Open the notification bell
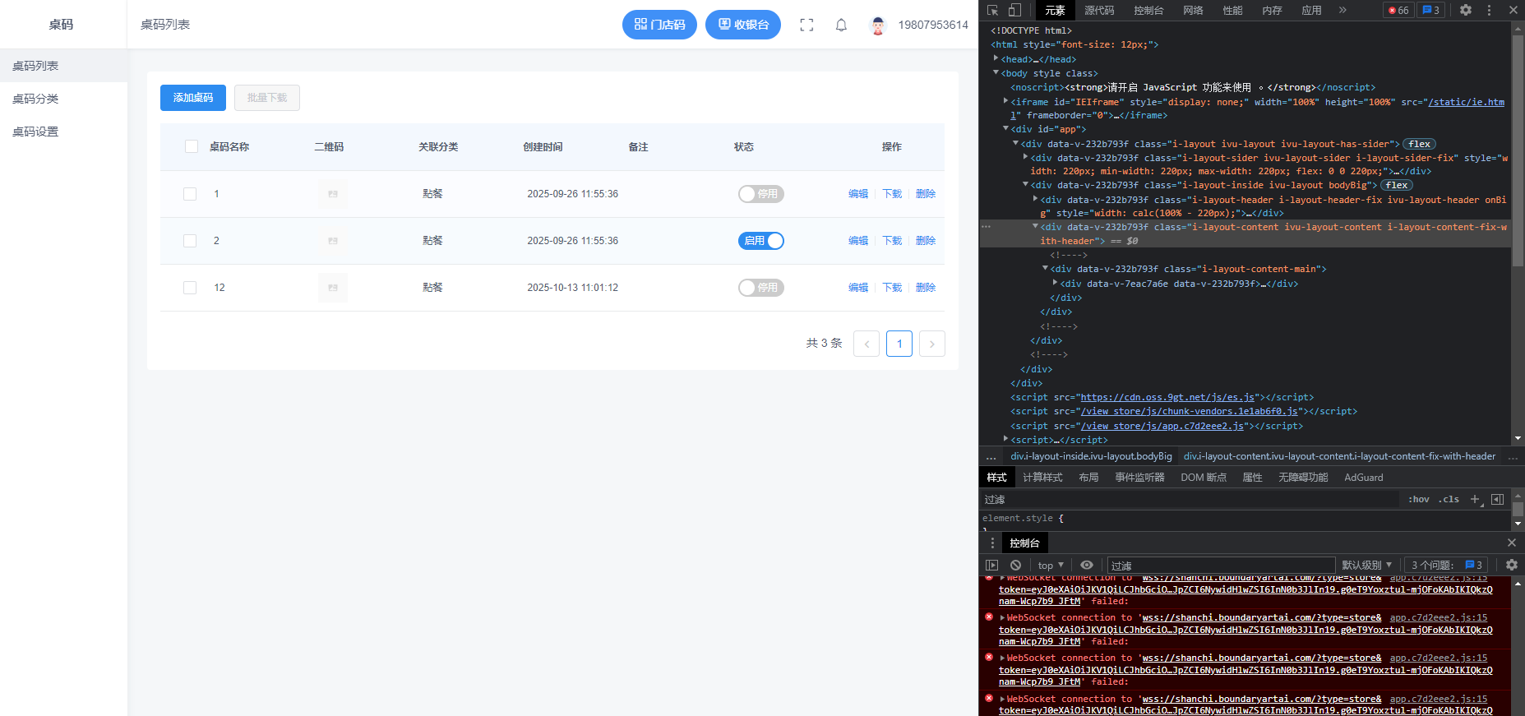The height and width of the screenshot is (716, 1525). pyautogui.click(x=841, y=25)
